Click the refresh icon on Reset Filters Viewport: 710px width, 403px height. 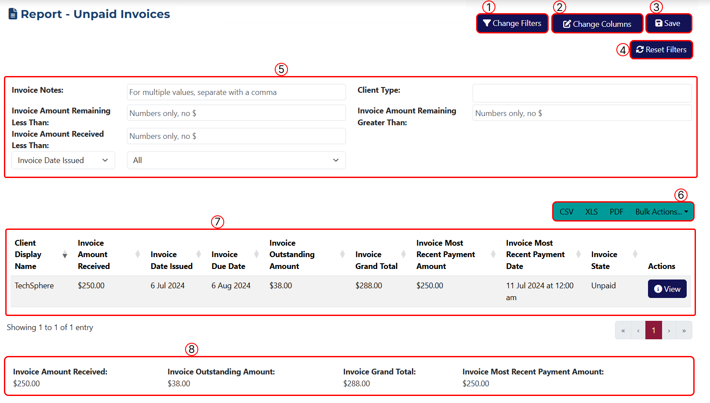(x=641, y=49)
